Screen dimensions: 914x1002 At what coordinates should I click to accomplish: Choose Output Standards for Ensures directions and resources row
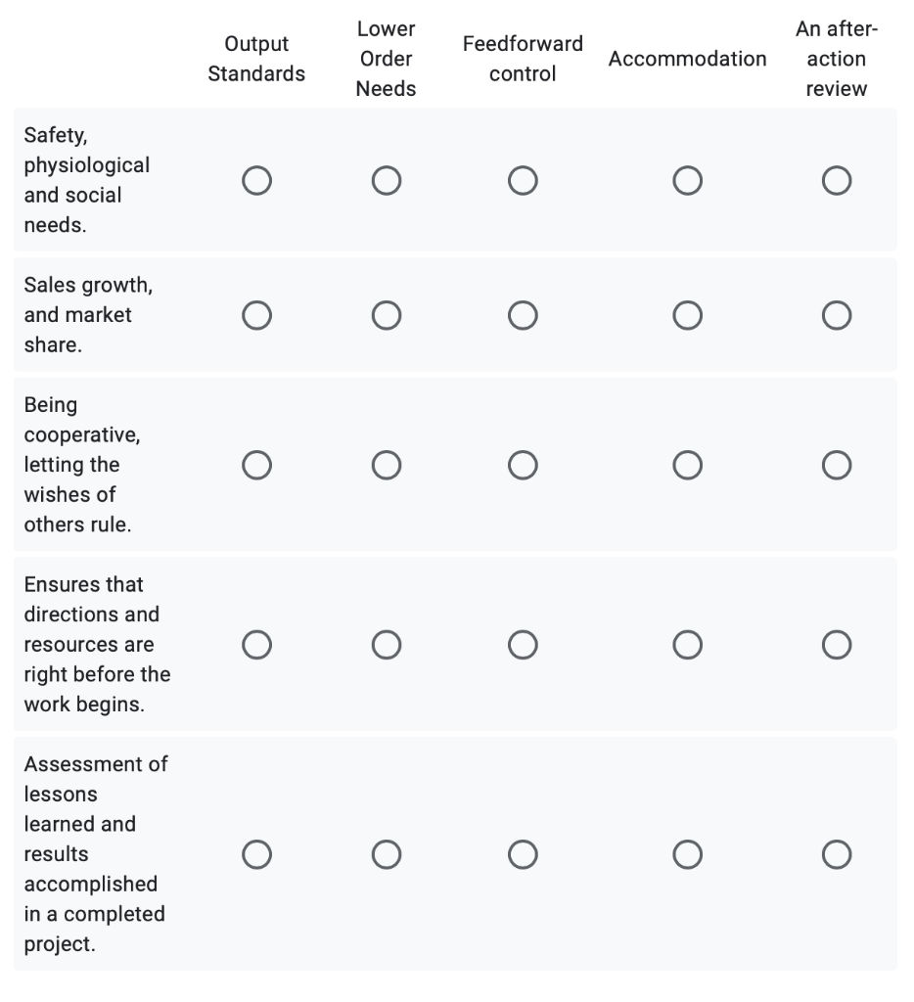click(257, 644)
